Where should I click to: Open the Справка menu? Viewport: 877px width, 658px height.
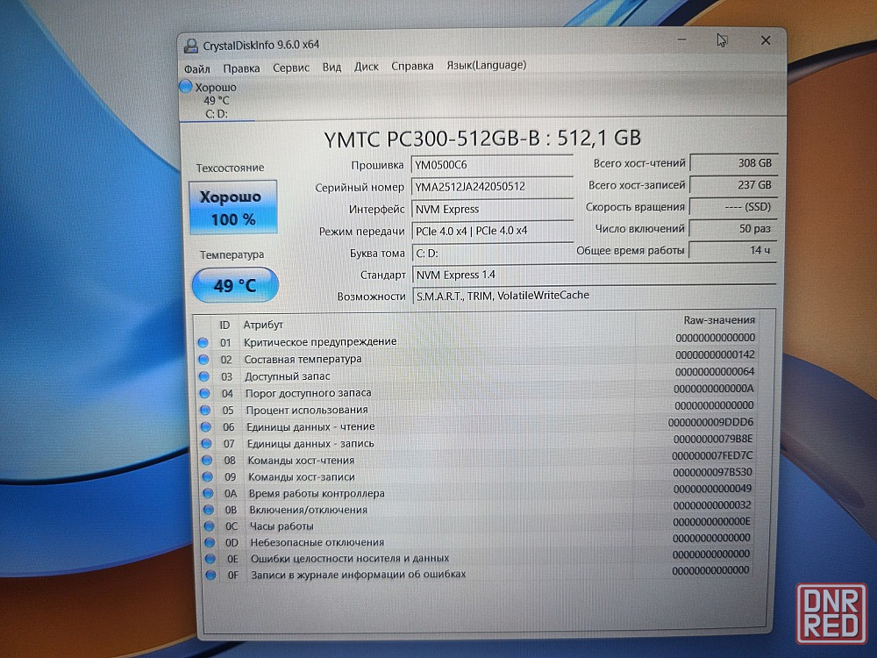coord(412,66)
